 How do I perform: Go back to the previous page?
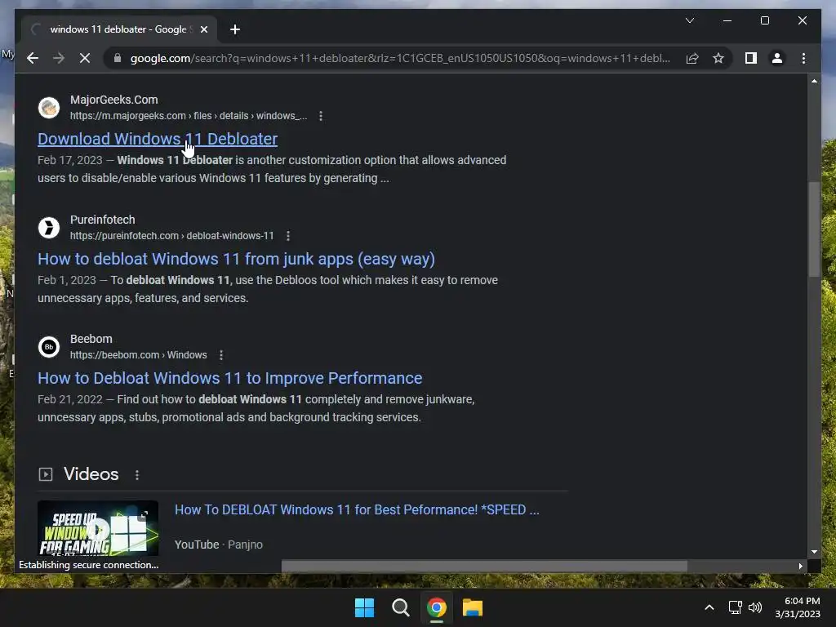[x=33, y=58]
